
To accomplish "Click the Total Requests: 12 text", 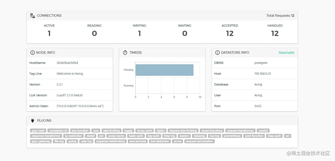I will point(280,16).
